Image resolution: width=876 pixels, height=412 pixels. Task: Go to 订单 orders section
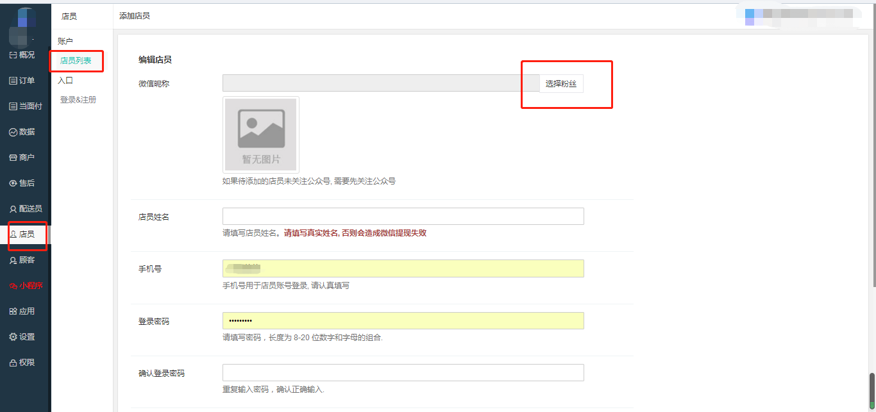22,81
